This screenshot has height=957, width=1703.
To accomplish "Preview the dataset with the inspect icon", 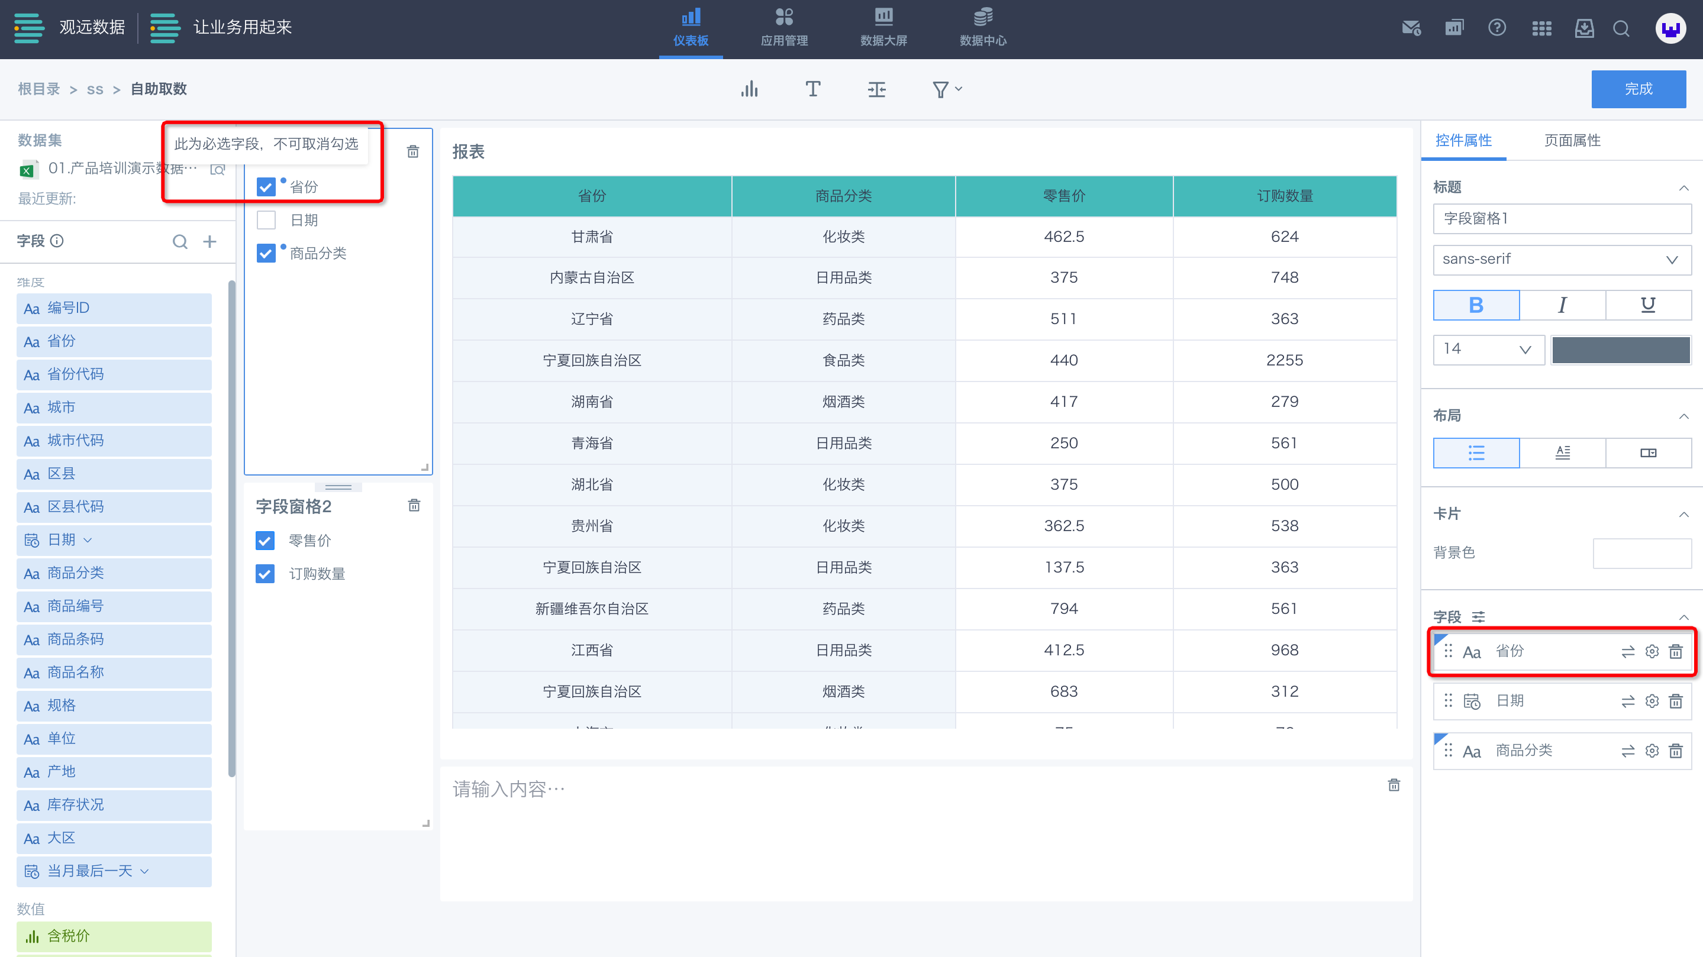I will tap(218, 170).
